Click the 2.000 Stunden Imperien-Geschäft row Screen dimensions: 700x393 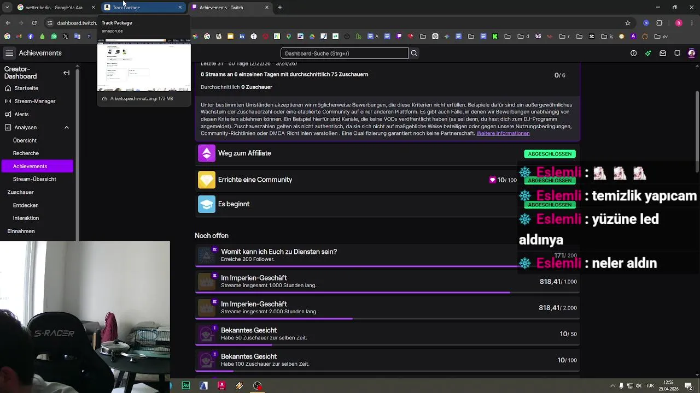tap(387, 308)
